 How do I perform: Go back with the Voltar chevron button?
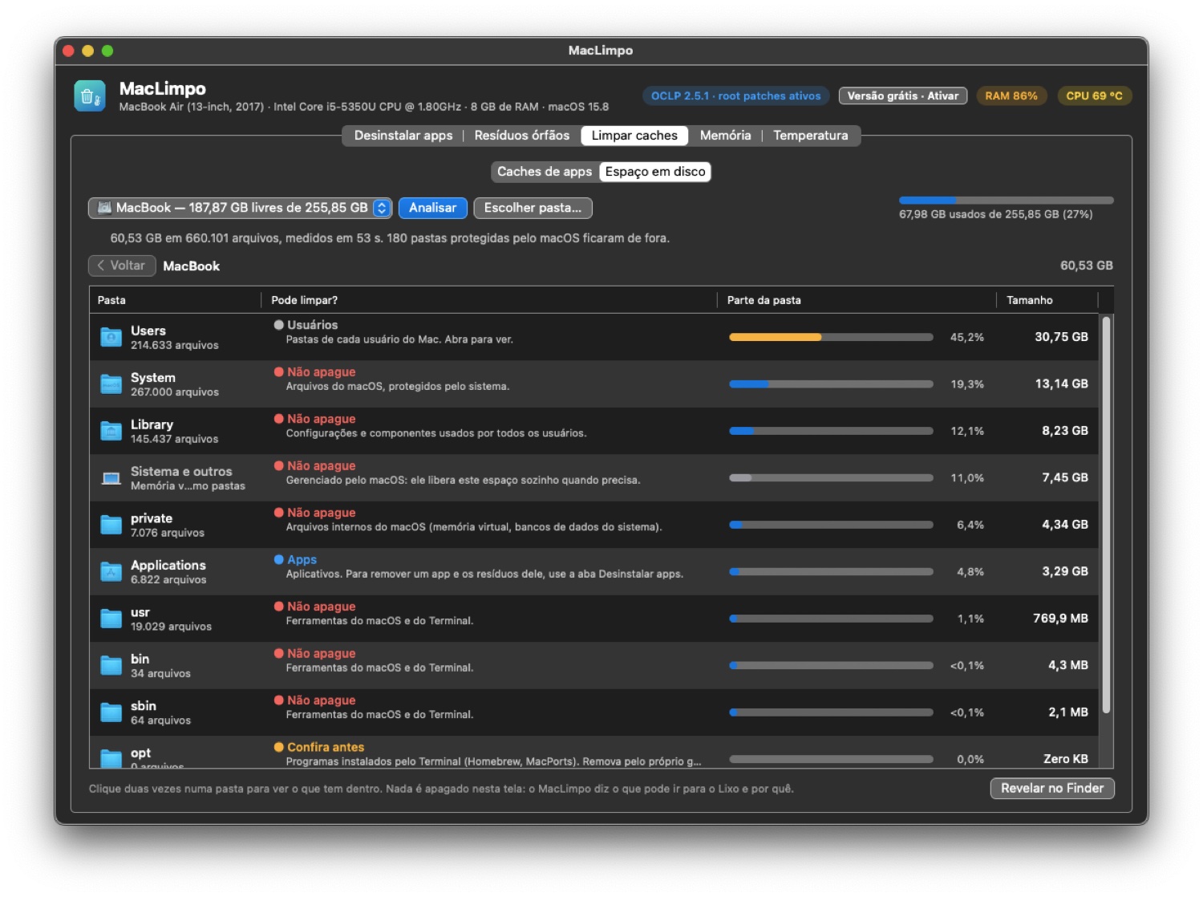click(x=122, y=266)
